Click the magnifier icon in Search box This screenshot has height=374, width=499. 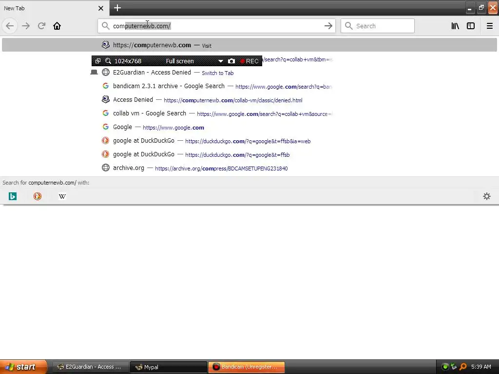pos(349,26)
